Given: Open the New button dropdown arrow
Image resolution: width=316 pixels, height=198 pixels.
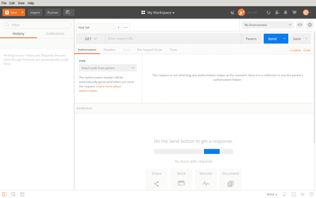Looking at the screenshot, I should tap(22, 12).
